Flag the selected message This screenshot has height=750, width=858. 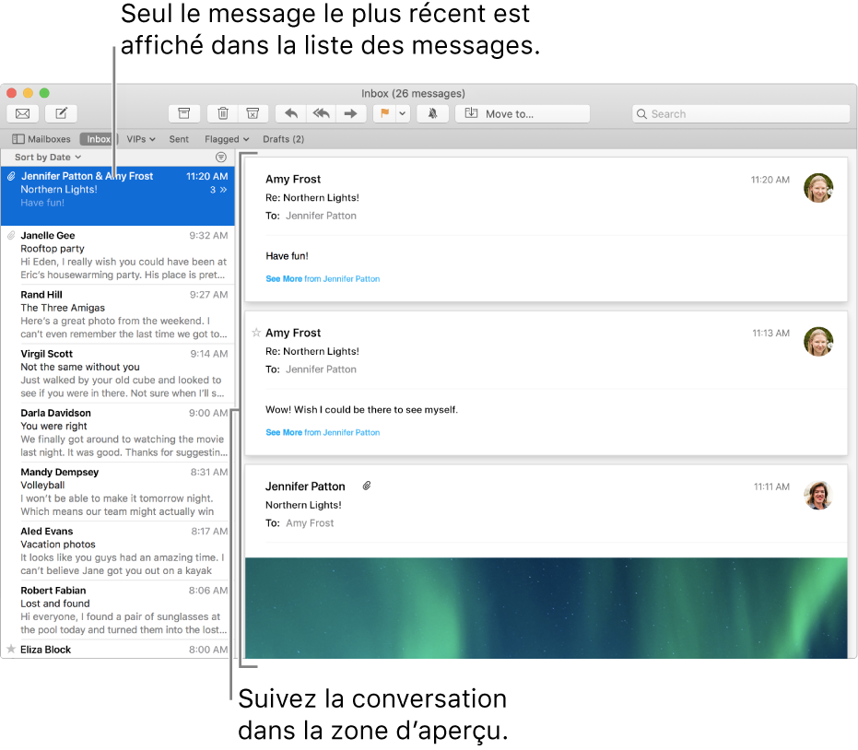[384, 113]
